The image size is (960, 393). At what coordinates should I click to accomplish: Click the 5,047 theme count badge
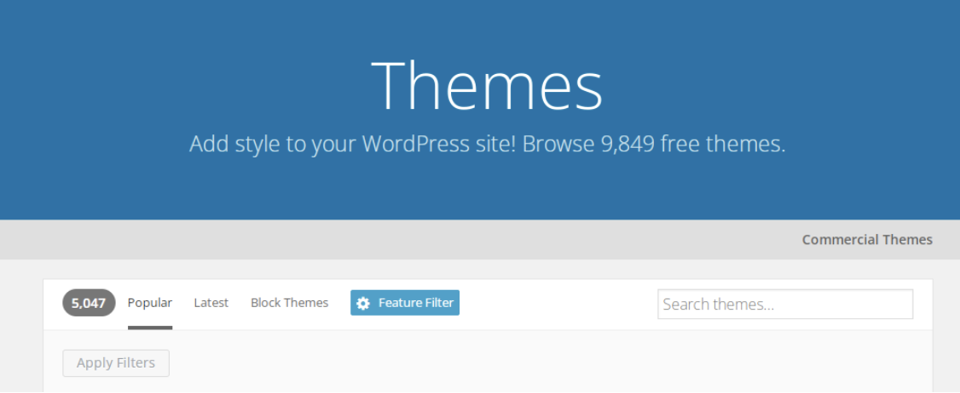pos(89,303)
